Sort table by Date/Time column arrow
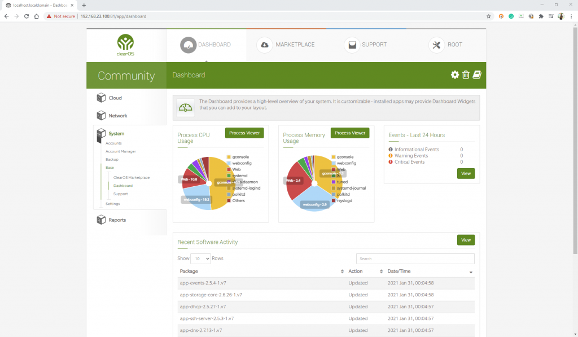This screenshot has height=337, width=578. point(471,272)
